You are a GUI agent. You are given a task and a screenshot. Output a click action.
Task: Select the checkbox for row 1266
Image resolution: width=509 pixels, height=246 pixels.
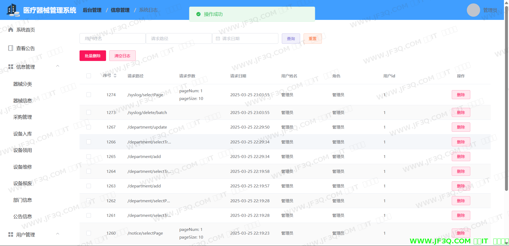coord(89,142)
